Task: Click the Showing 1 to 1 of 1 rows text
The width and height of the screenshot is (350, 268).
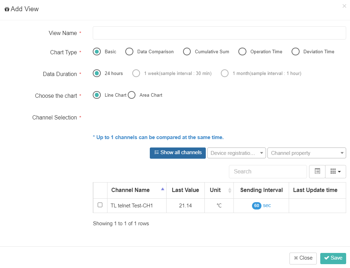Action: point(121,224)
